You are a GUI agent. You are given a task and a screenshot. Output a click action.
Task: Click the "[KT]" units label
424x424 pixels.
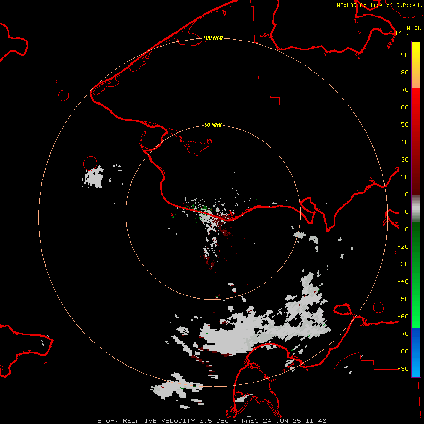coord(402,33)
